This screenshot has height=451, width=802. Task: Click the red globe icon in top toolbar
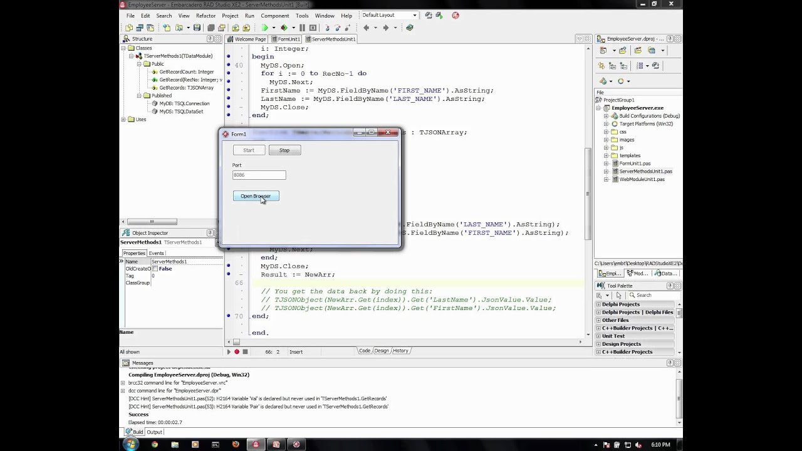tap(456, 15)
